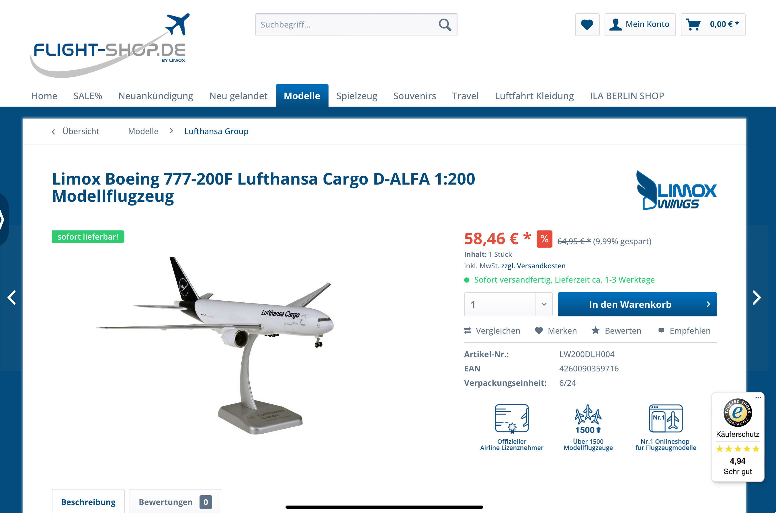This screenshot has height=513, width=776.
Task: Click the Limox Wings brand logo
Action: point(676,190)
